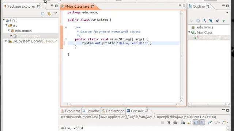234x131 pixels.
Task: Click the println line in the editor
Action: click(x=117, y=43)
